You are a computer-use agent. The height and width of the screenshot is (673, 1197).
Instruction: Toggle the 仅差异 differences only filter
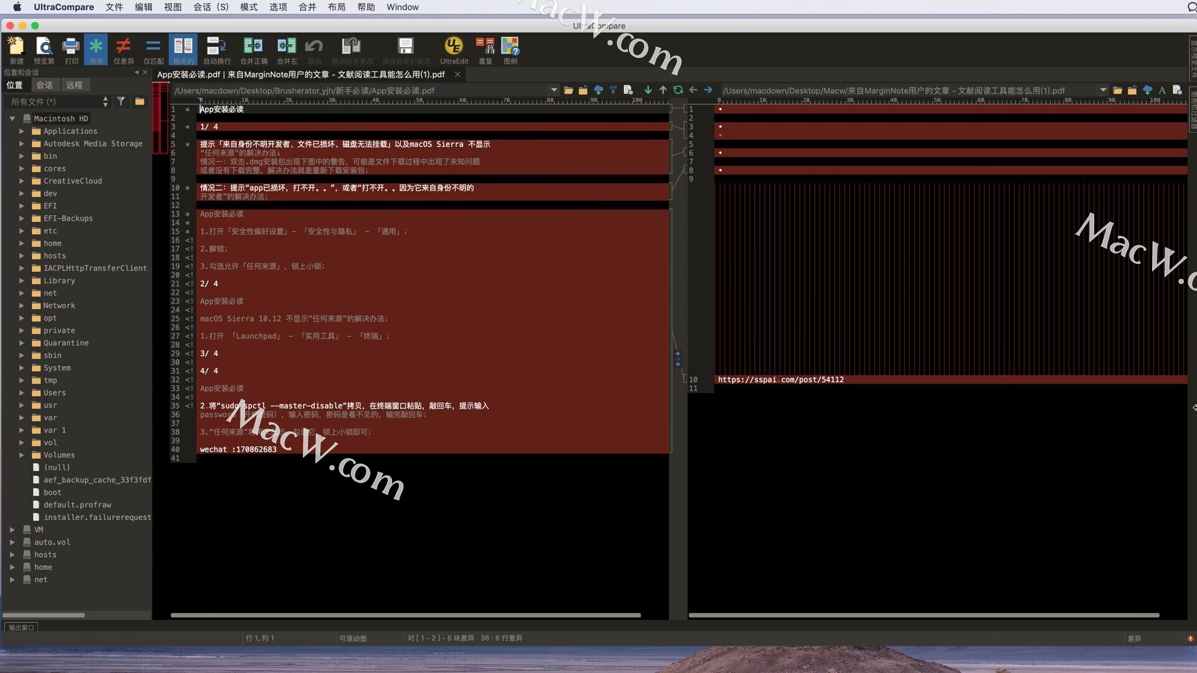[x=123, y=50]
